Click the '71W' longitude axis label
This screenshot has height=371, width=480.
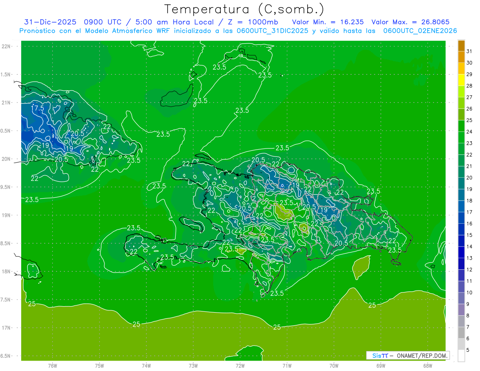point(287,365)
